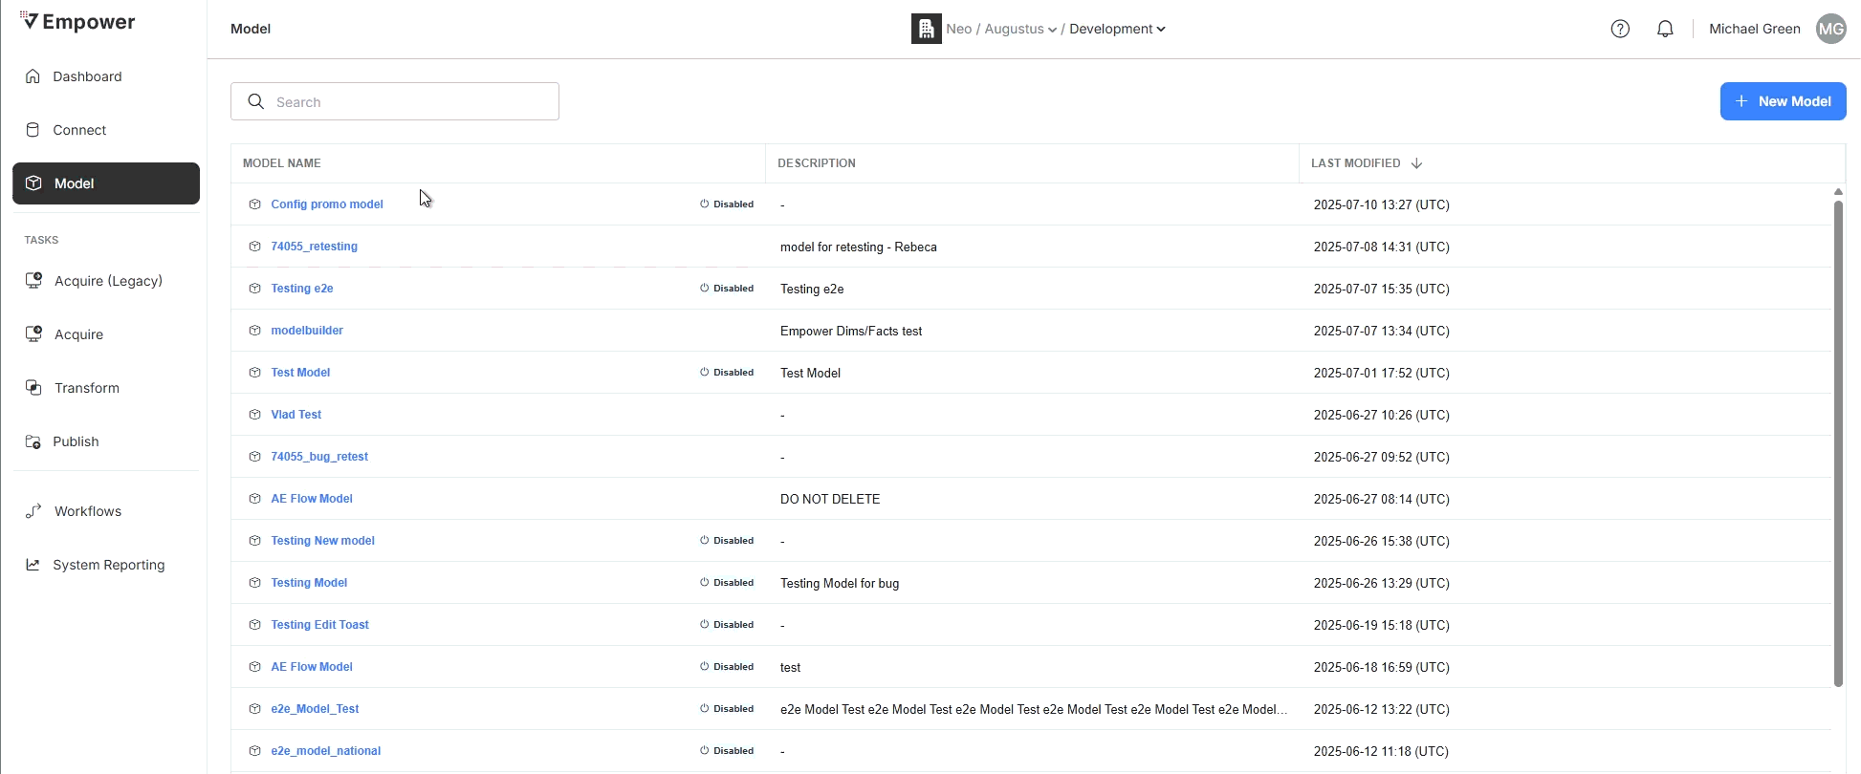The image size is (1861, 774).
Task: Click the Michael Green user name
Action: (1755, 29)
